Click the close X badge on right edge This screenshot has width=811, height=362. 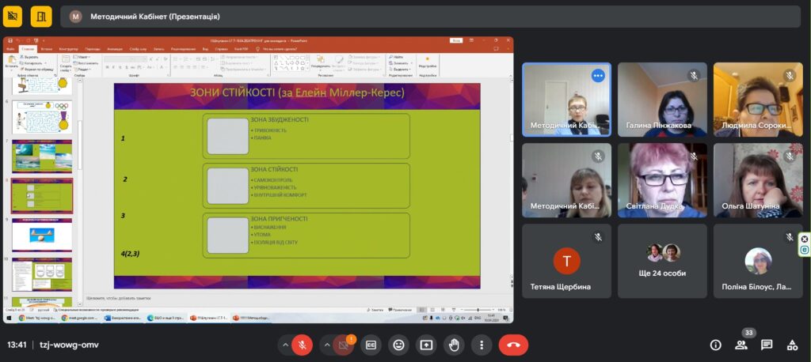tap(805, 239)
